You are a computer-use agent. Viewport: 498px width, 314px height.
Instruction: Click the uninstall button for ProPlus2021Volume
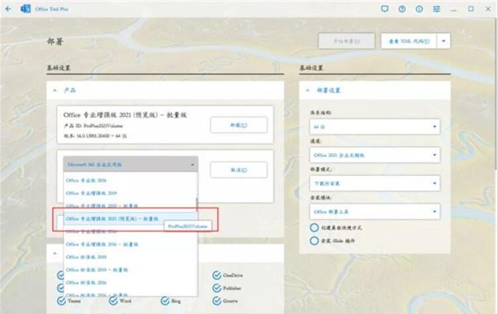(x=239, y=125)
